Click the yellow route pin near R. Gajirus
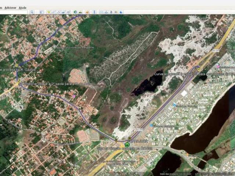Viewport: 235px width, 176px height. [x=17, y=65]
